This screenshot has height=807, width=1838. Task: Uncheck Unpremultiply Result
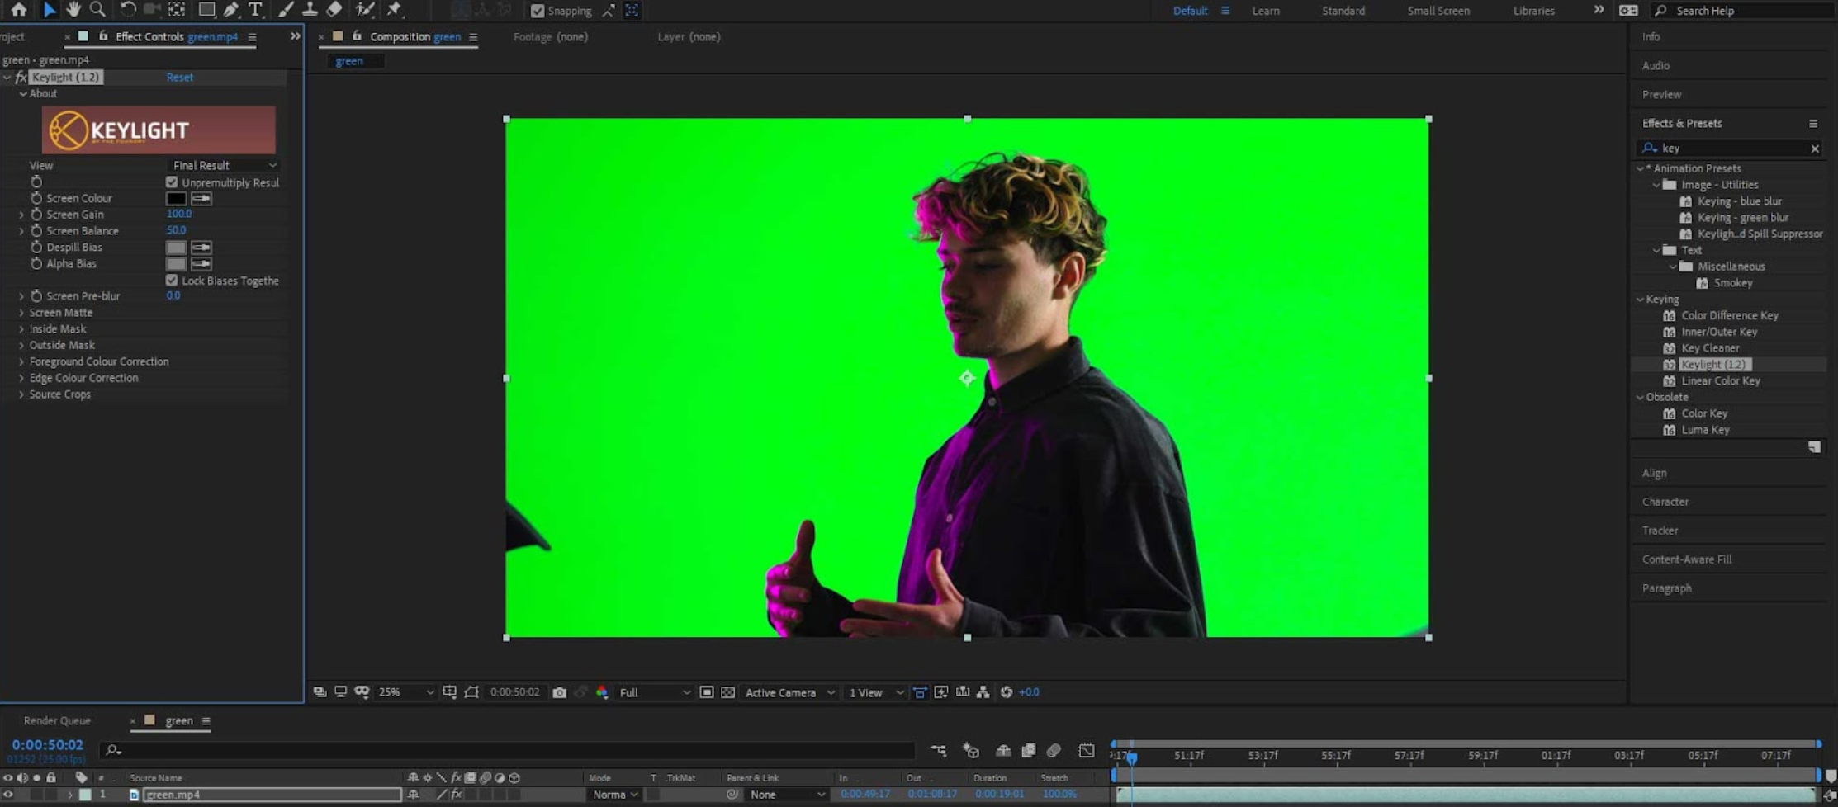click(172, 182)
